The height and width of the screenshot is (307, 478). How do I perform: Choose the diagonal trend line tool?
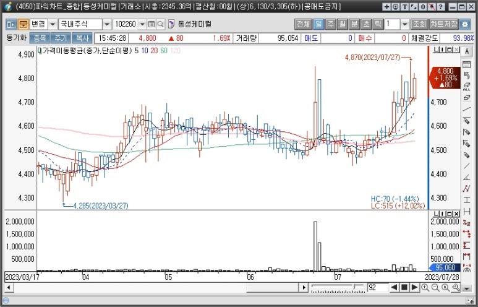click(466, 109)
